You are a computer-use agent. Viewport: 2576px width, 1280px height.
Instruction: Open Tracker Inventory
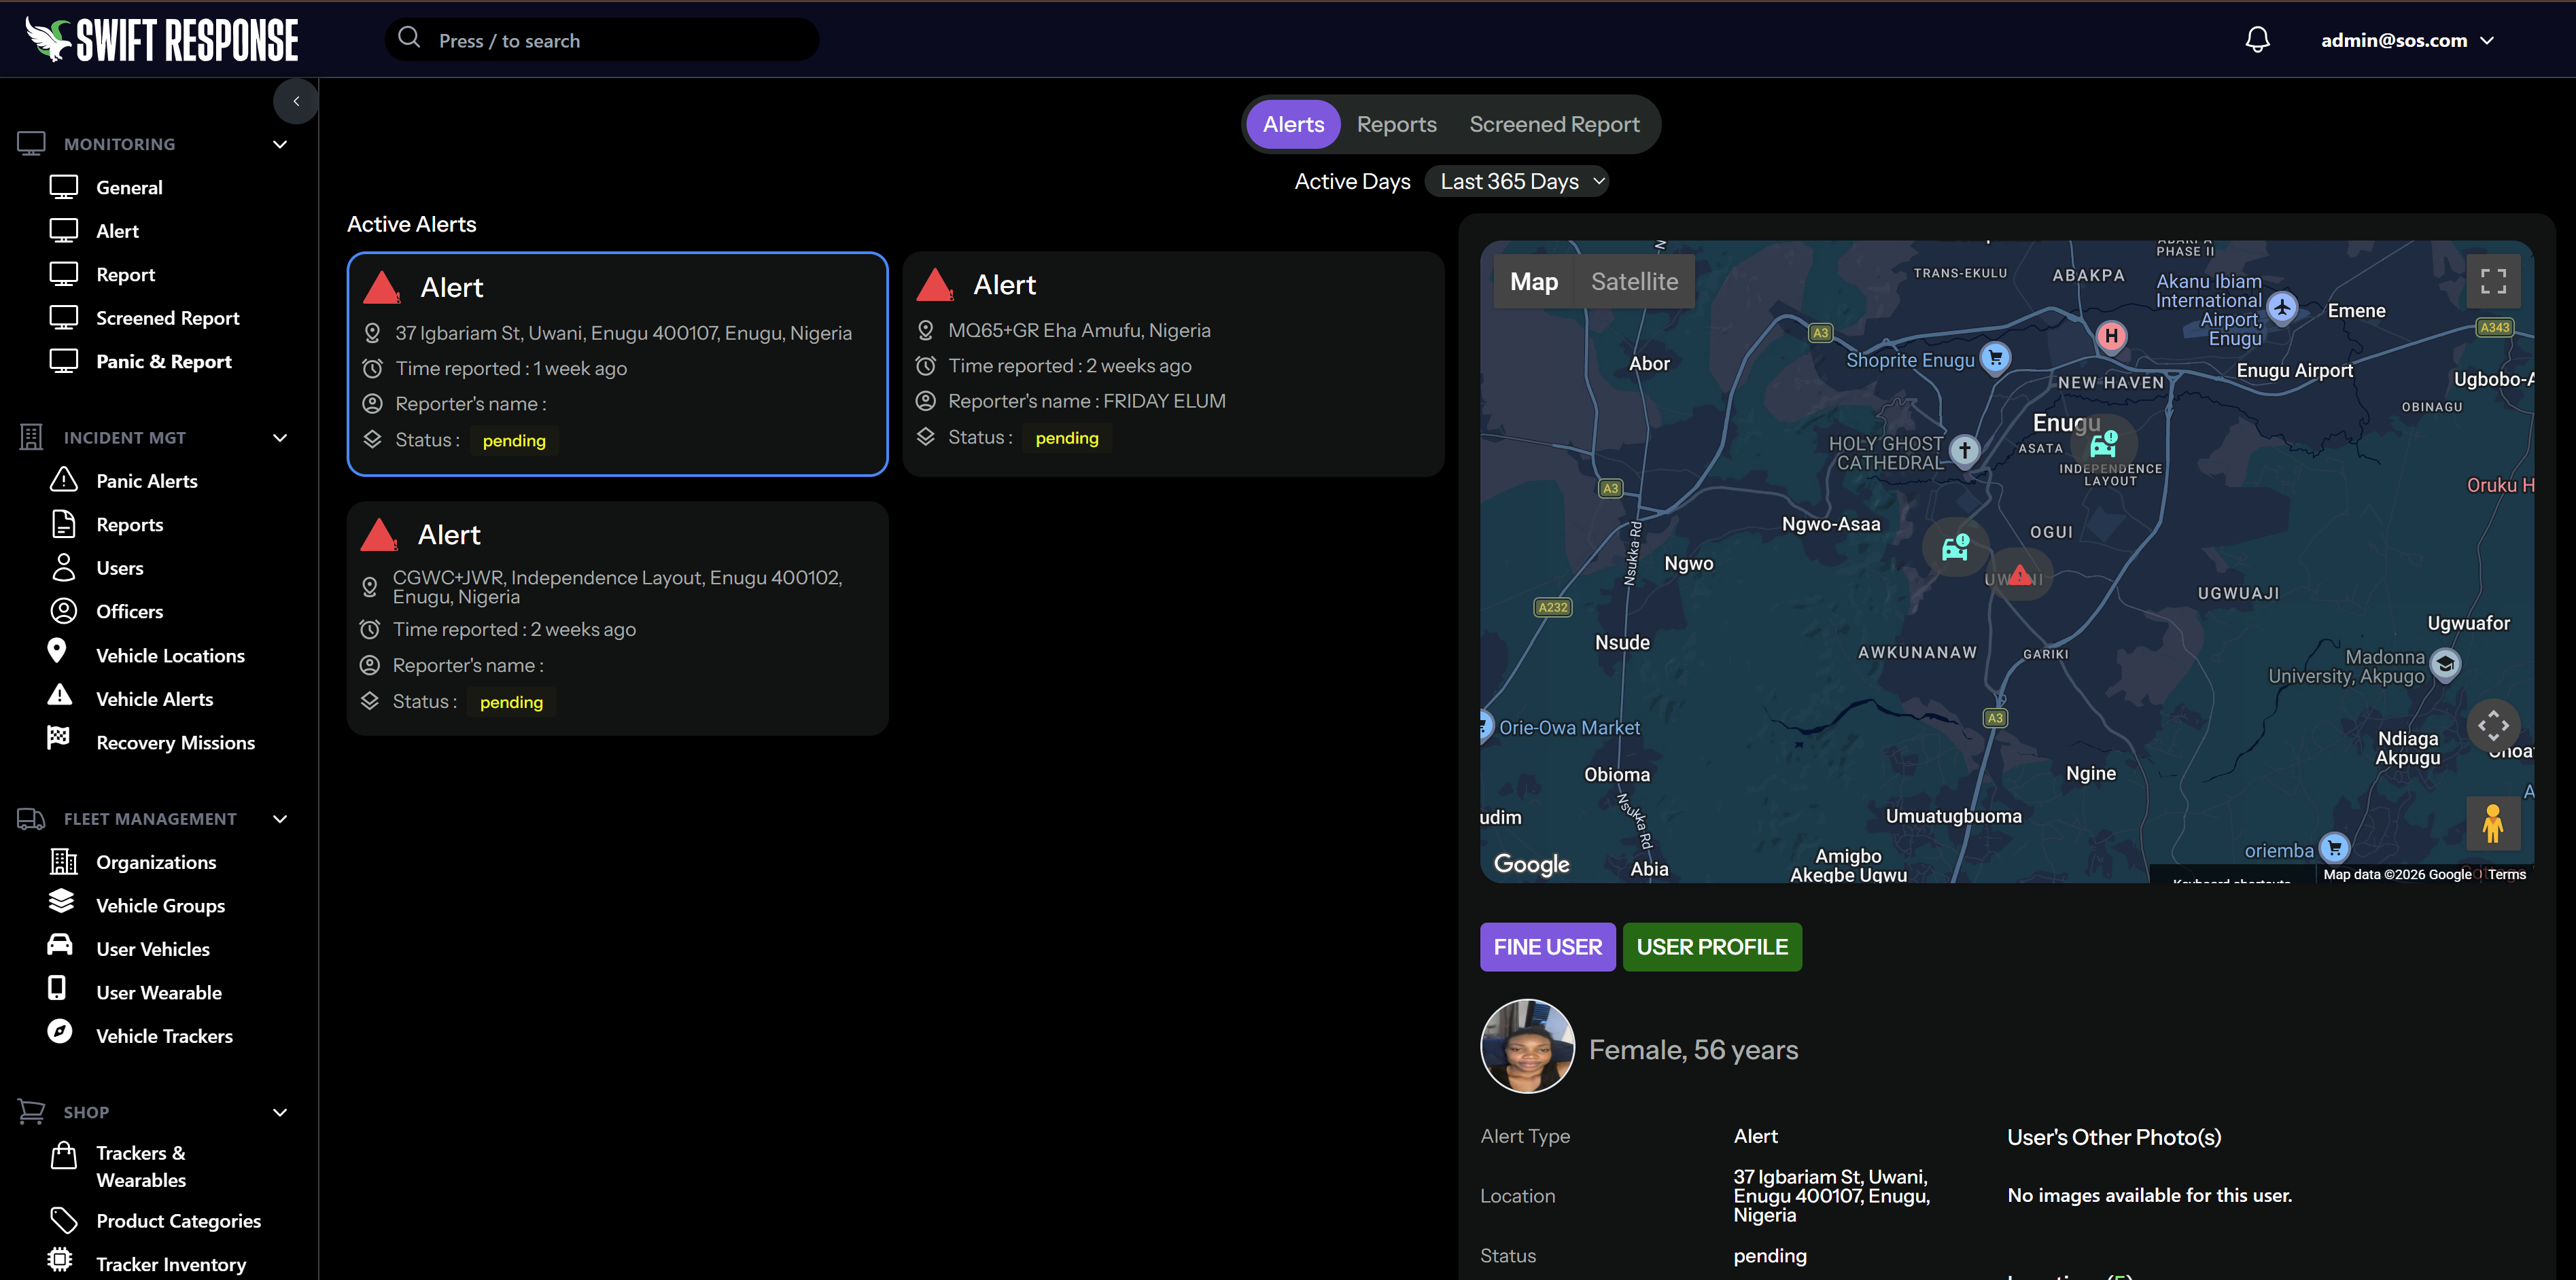click(x=171, y=1264)
